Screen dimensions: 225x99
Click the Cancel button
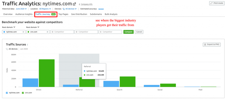click(x=139, y=32)
